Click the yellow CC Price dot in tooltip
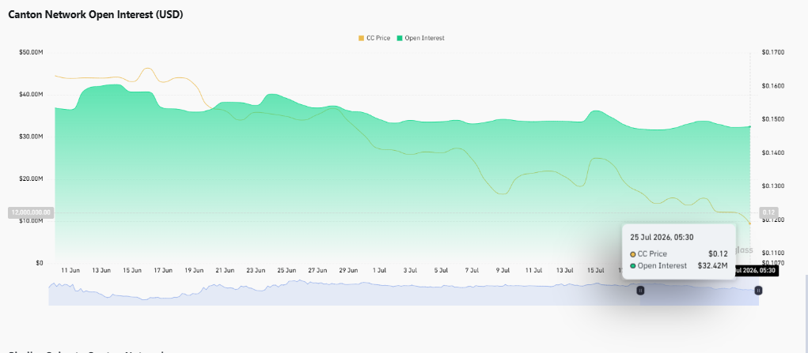Screen dimensions: 808x353 [x=633, y=254]
